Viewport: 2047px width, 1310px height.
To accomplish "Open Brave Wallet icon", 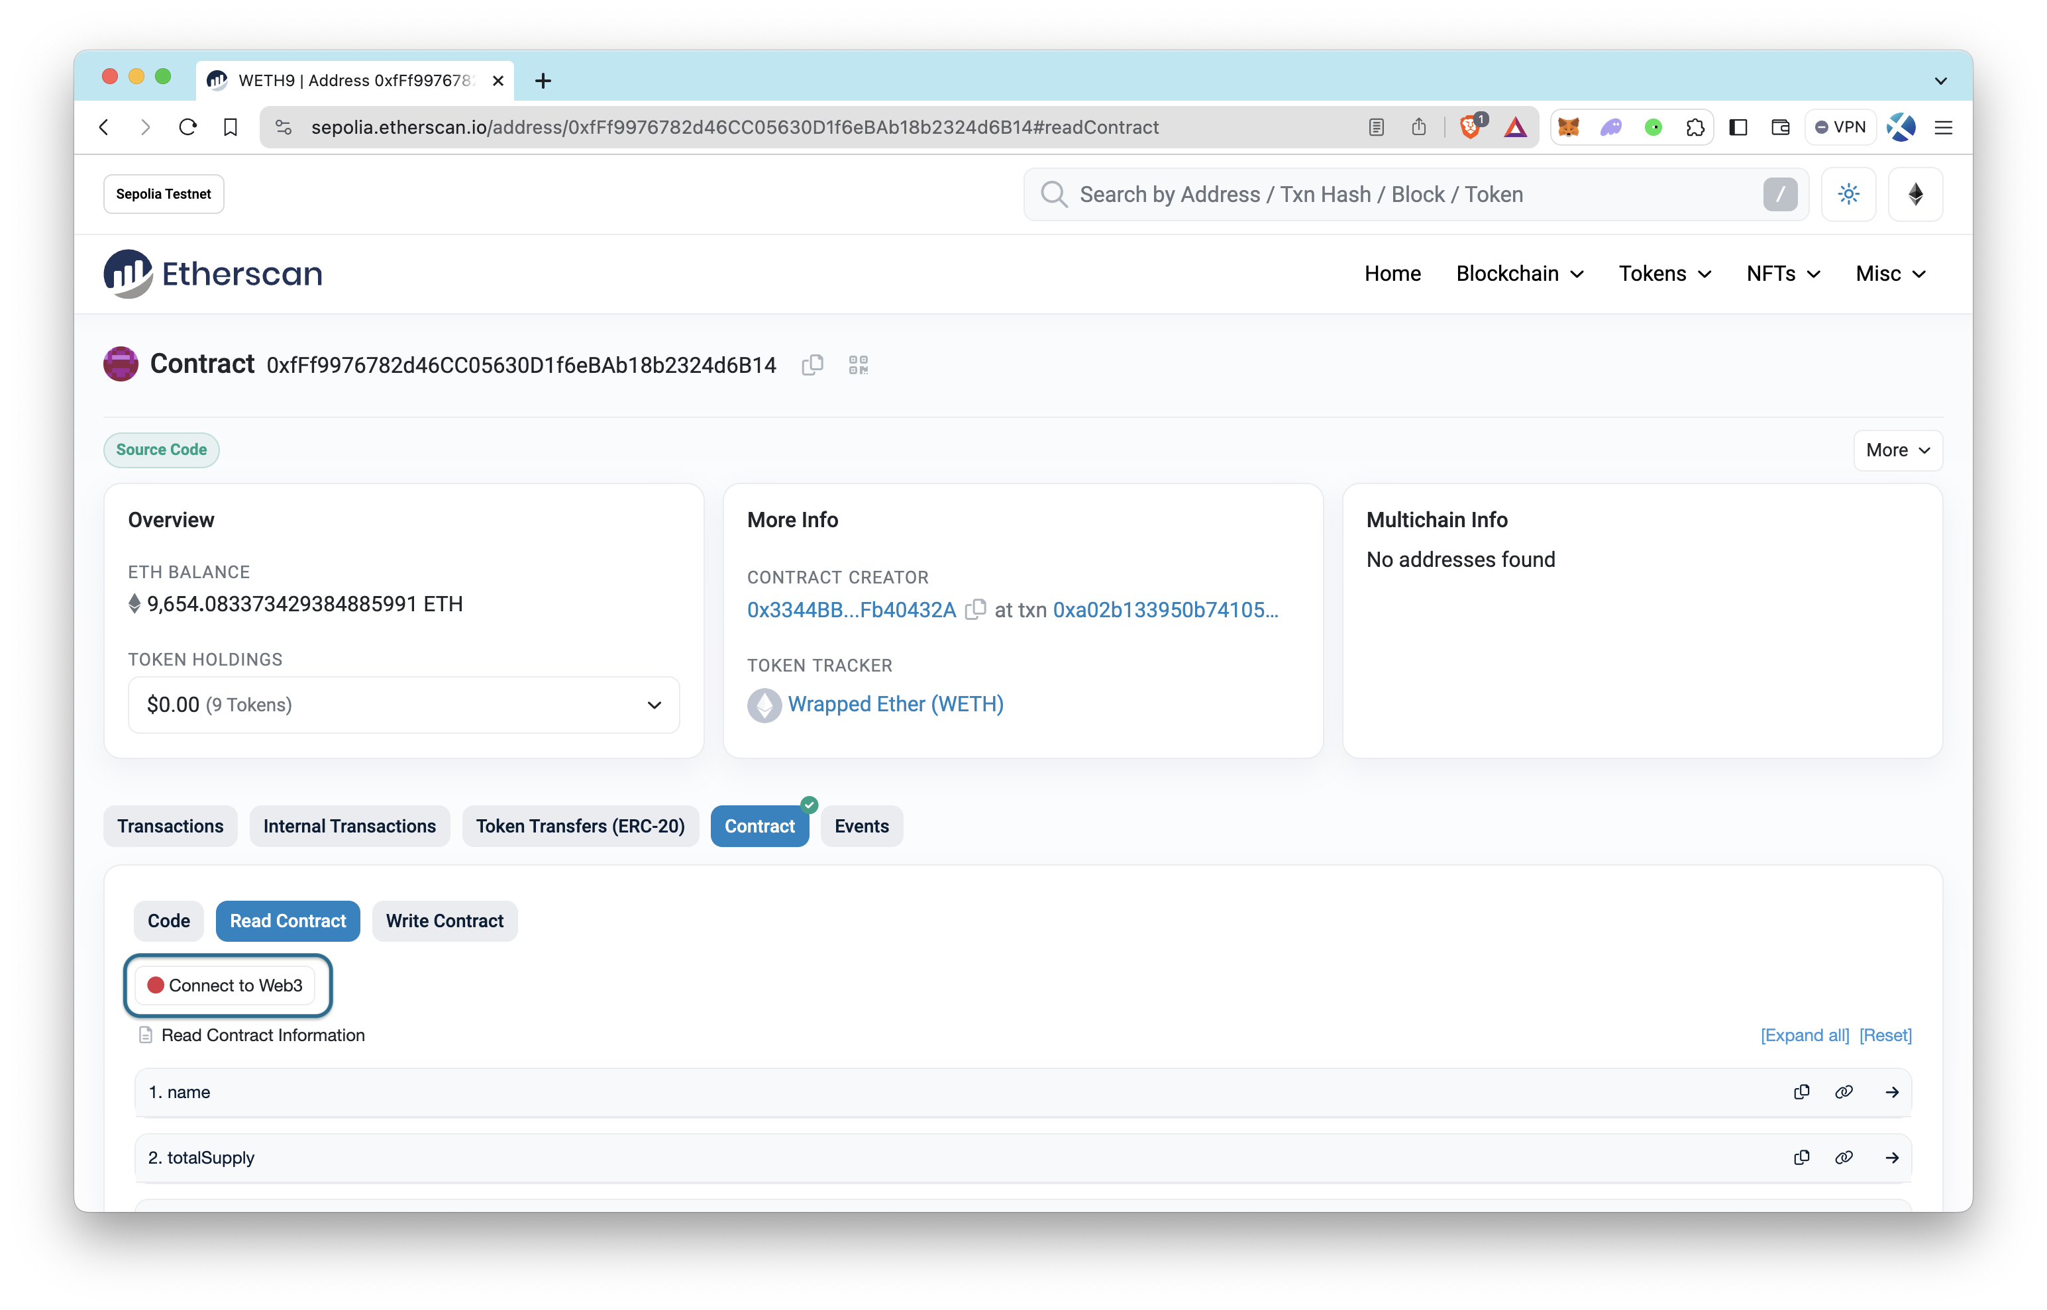I will tap(1780, 126).
